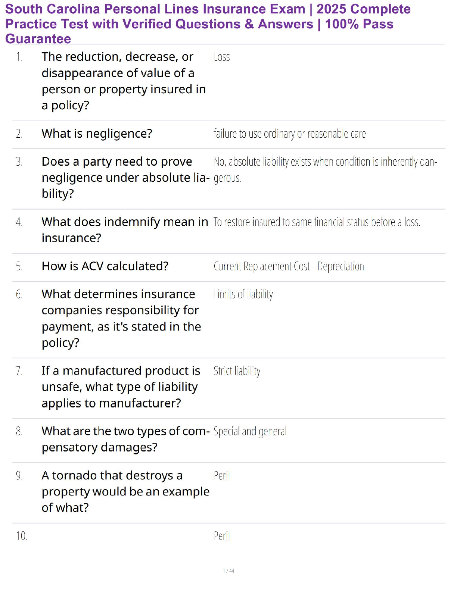The width and height of the screenshot is (457, 591).
Task: Click the answer "Limits of liability"
Action: pyautogui.click(x=243, y=294)
